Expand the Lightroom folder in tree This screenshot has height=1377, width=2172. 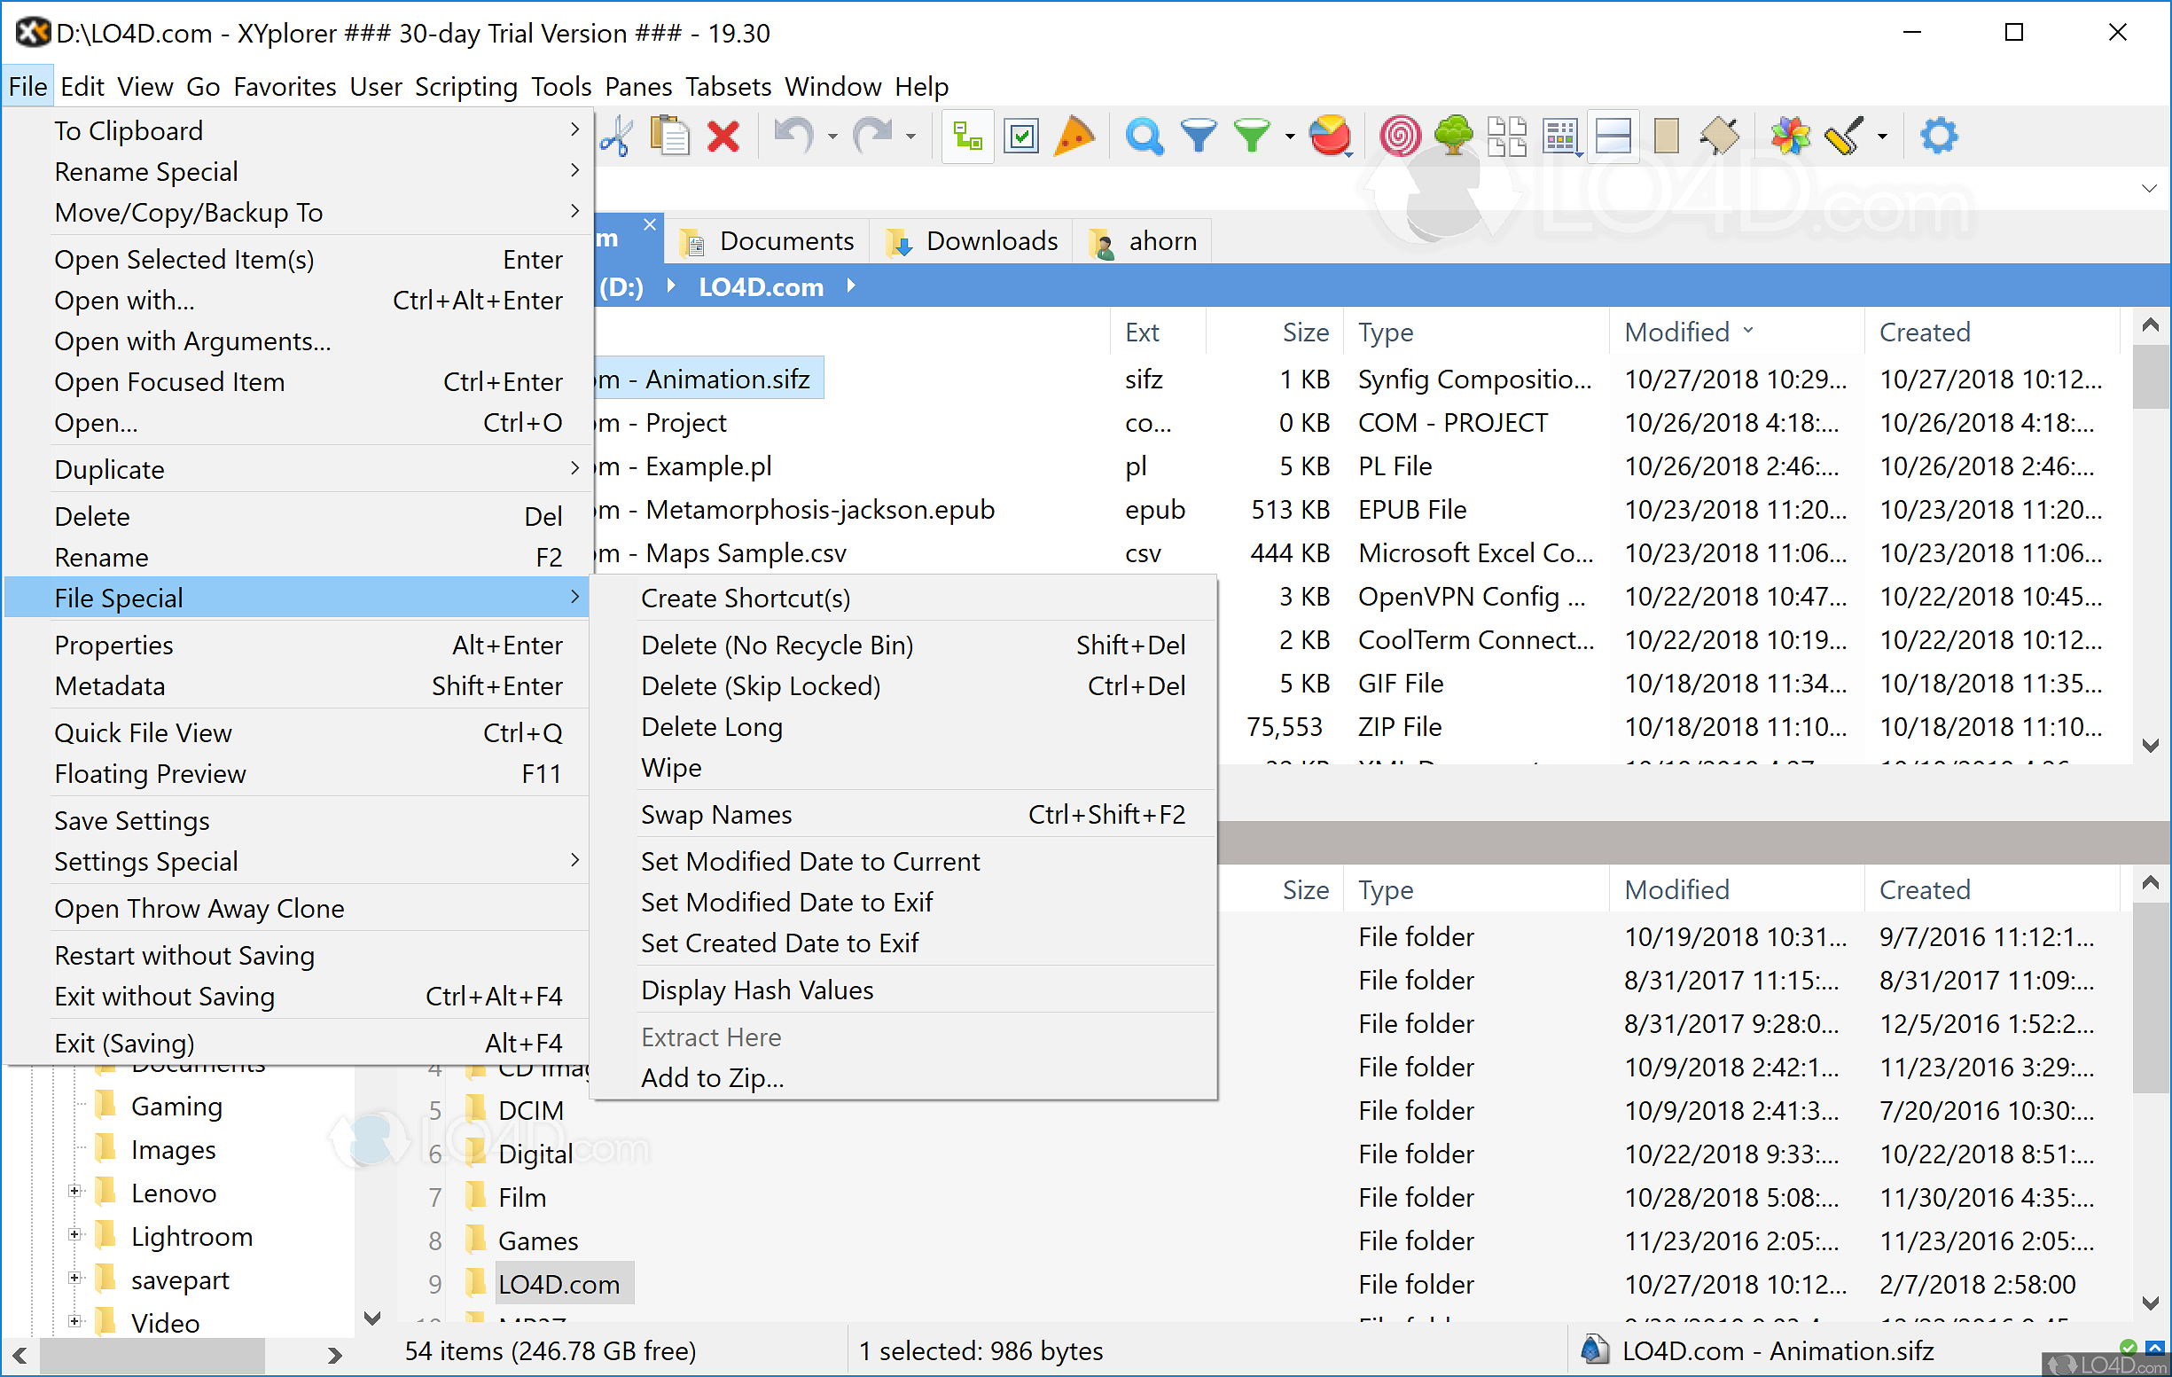click(76, 1236)
